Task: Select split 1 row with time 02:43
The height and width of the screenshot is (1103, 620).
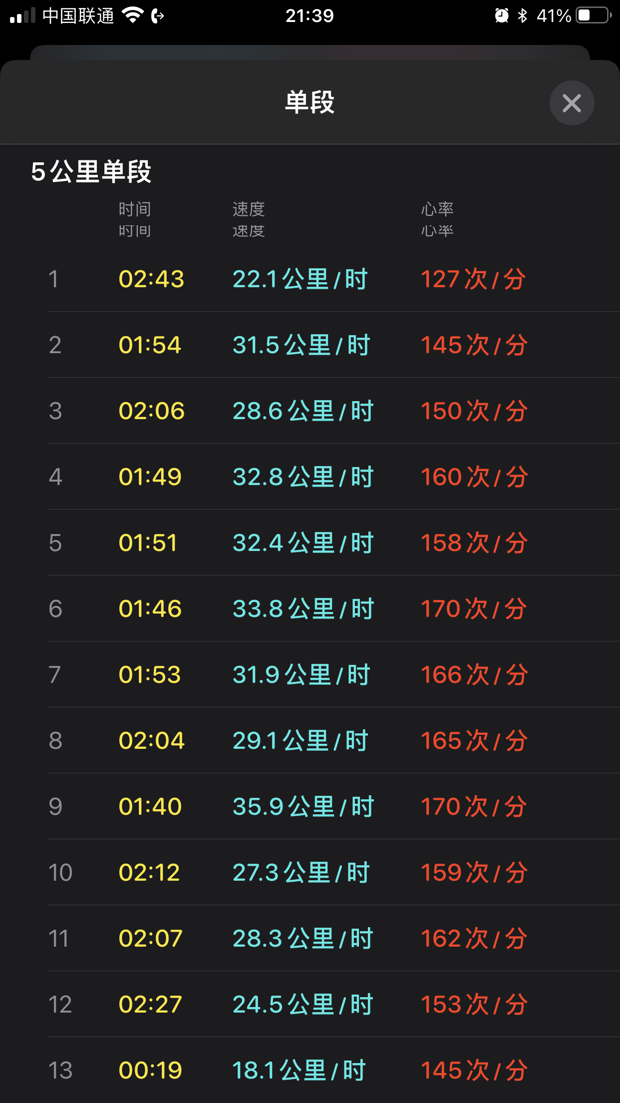Action: pos(334,279)
